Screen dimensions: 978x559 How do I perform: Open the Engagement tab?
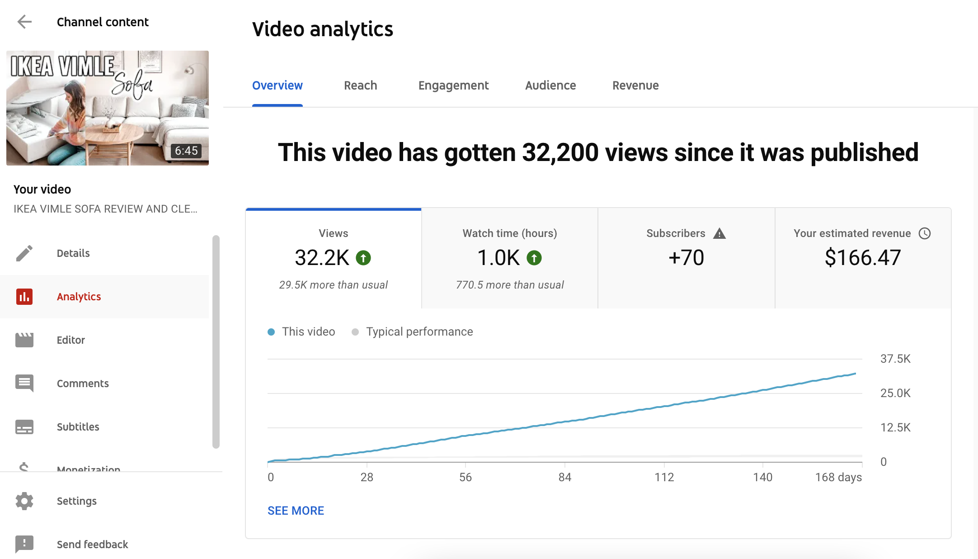[453, 85]
